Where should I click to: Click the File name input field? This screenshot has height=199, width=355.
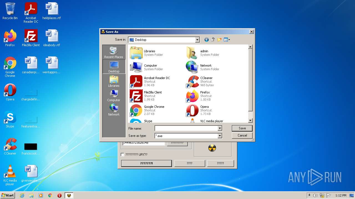(186, 128)
